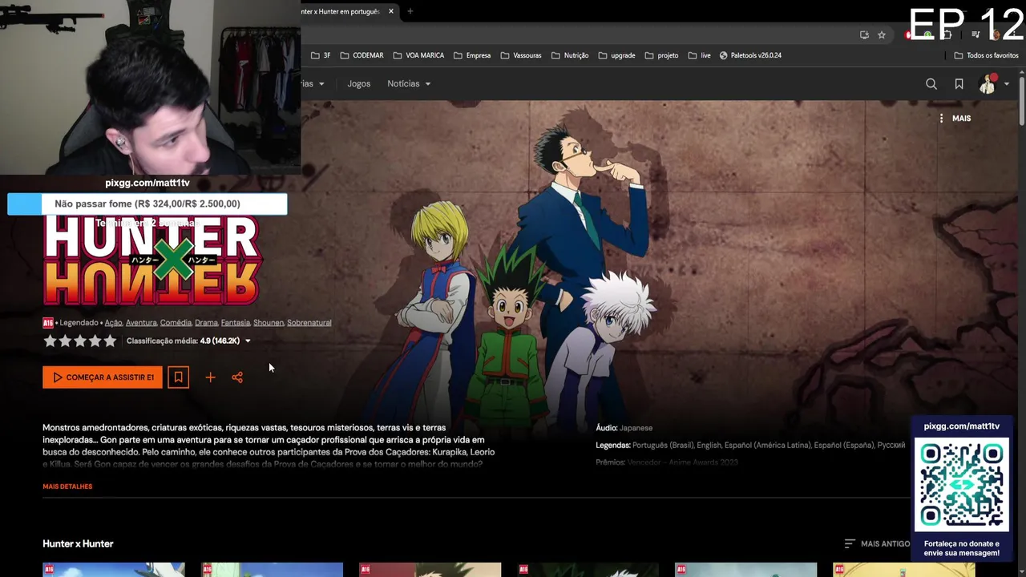Click the install app icon in address bar
This screenshot has height=577, width=1026.
[x=864, y=34]
